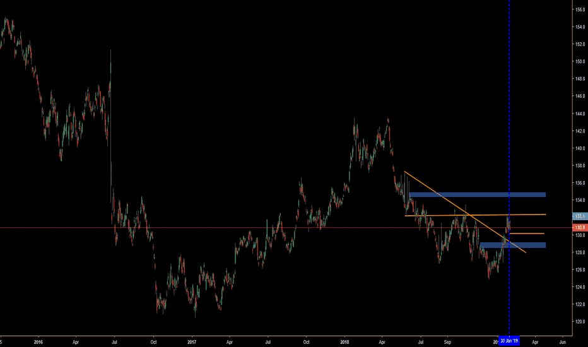Select the grey-blue 132.1 price tag
This screenshot has width=588, height=347.
coord(580,216)
